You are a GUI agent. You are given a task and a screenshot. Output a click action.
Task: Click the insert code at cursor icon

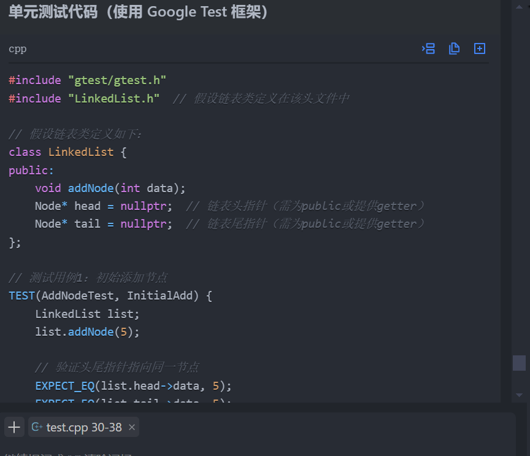(428, 48)
